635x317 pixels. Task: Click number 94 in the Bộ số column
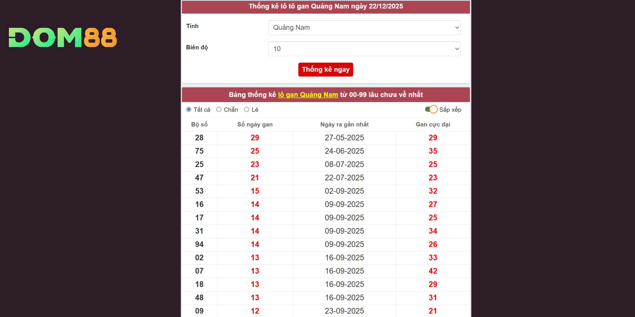(x=199, y=244)
